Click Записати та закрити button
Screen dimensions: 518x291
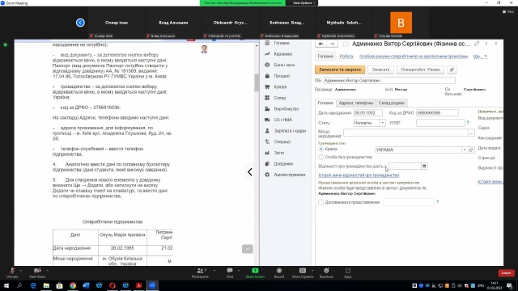[340, 70]
